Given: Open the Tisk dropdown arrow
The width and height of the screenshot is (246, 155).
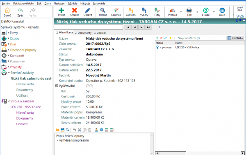Looking at the screenshot, I should point(197,12).
